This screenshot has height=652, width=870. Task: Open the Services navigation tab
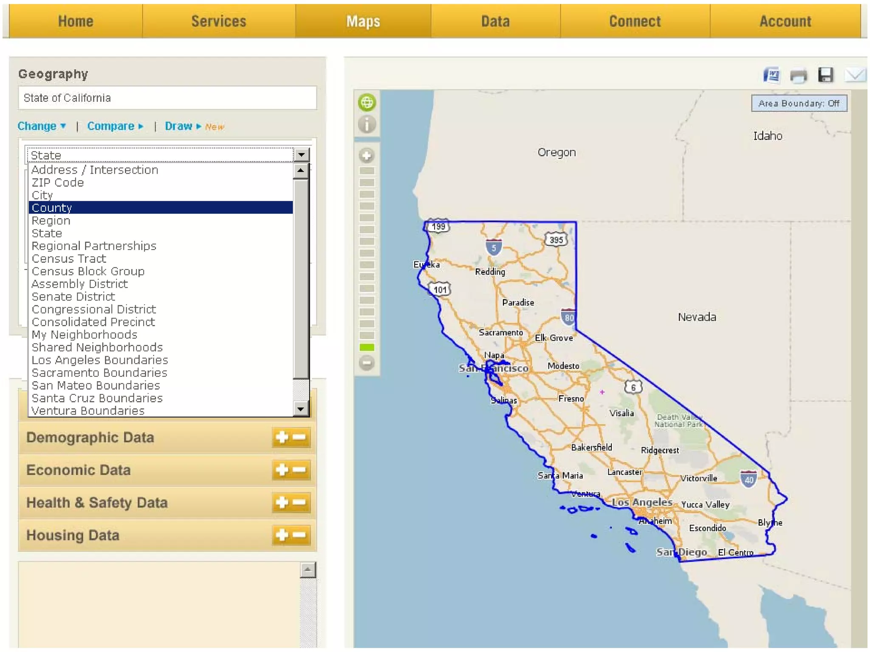tap(218, 21)
